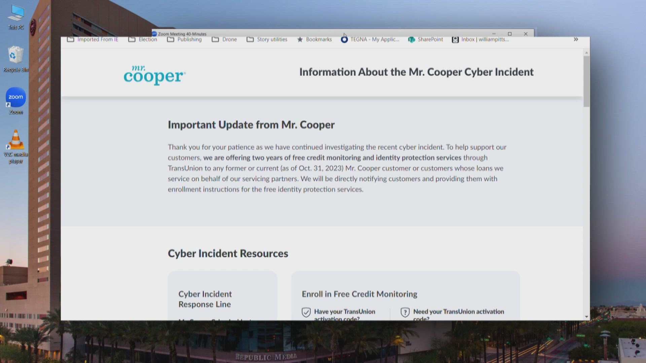Open the This PC desktop icon
The image size is (646, 363).
click(x=16, y=17)
